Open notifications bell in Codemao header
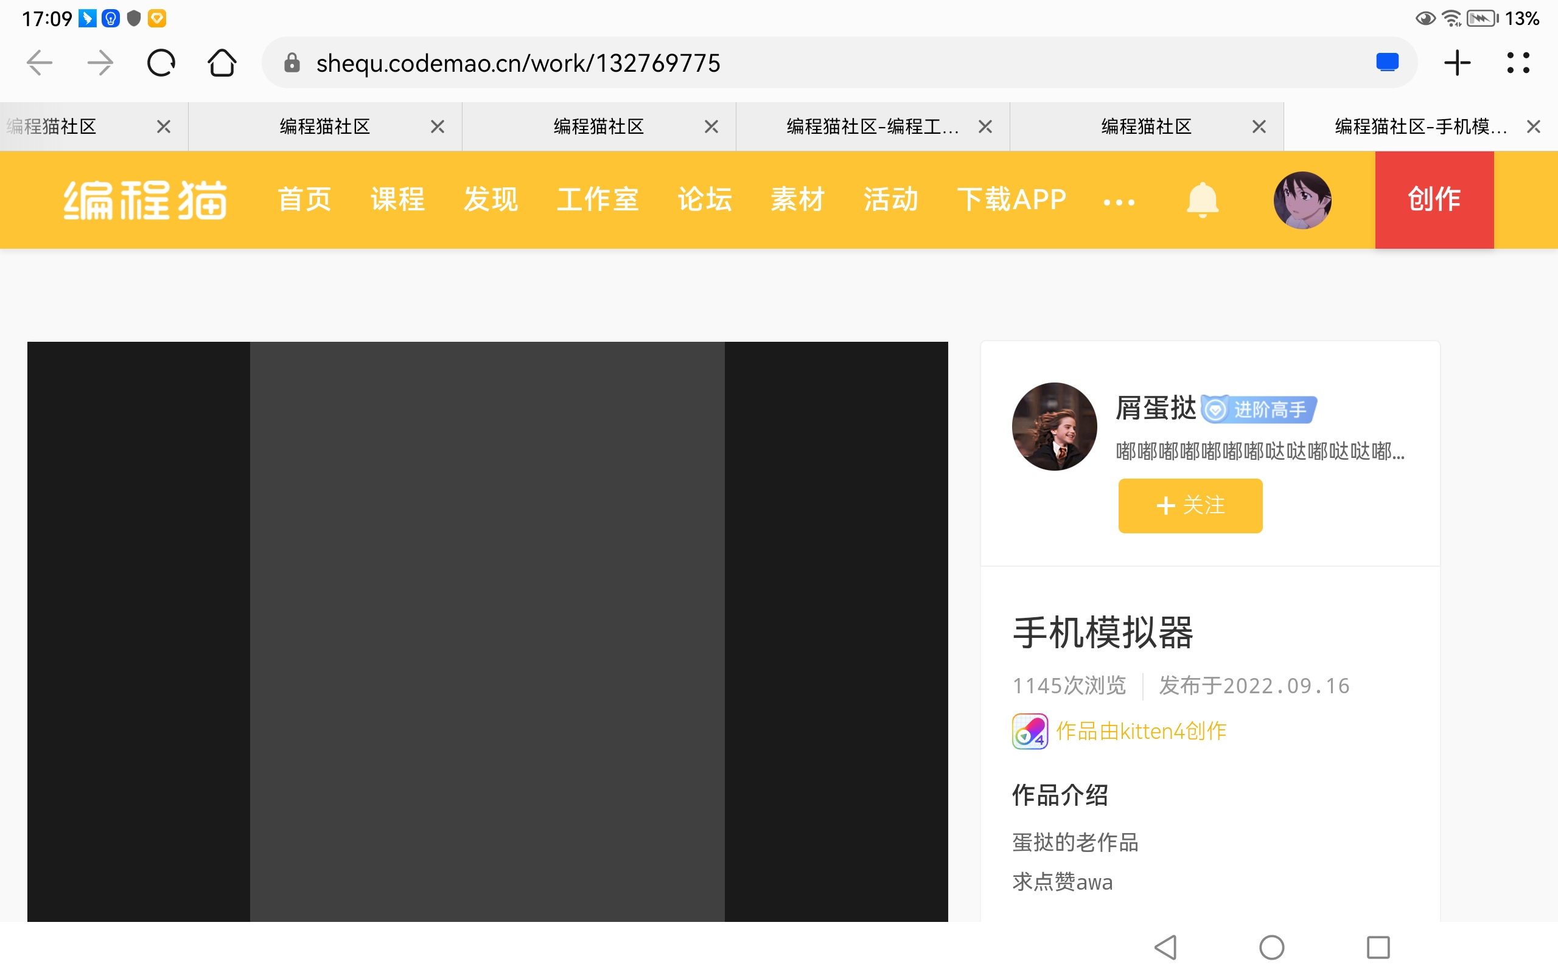Image resolution: width=1558 pixels, height=973 pixels. (x=1202, y=199)
